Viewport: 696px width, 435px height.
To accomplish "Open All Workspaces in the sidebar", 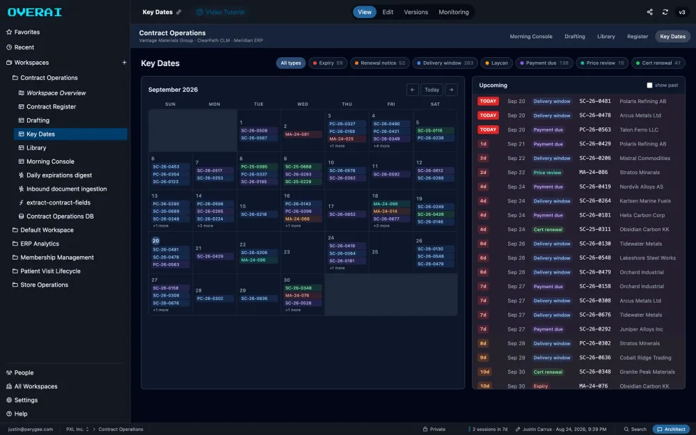I will coord(32,386).
